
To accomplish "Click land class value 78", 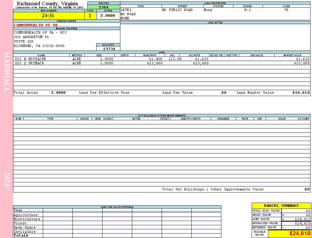I will [286, 10].
